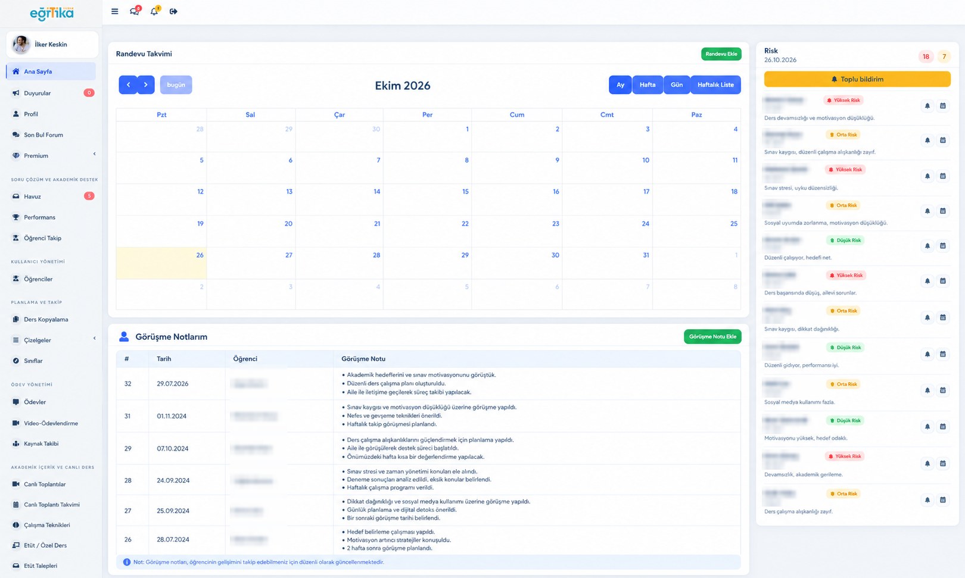Select highlighted day 26 in calendar
965x578 pixels.
161,263
